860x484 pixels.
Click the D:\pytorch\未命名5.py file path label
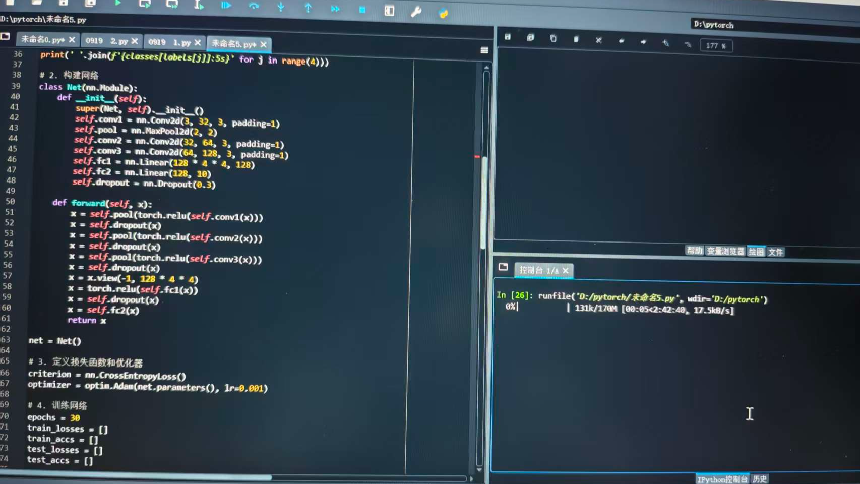(x=43, y=19)
